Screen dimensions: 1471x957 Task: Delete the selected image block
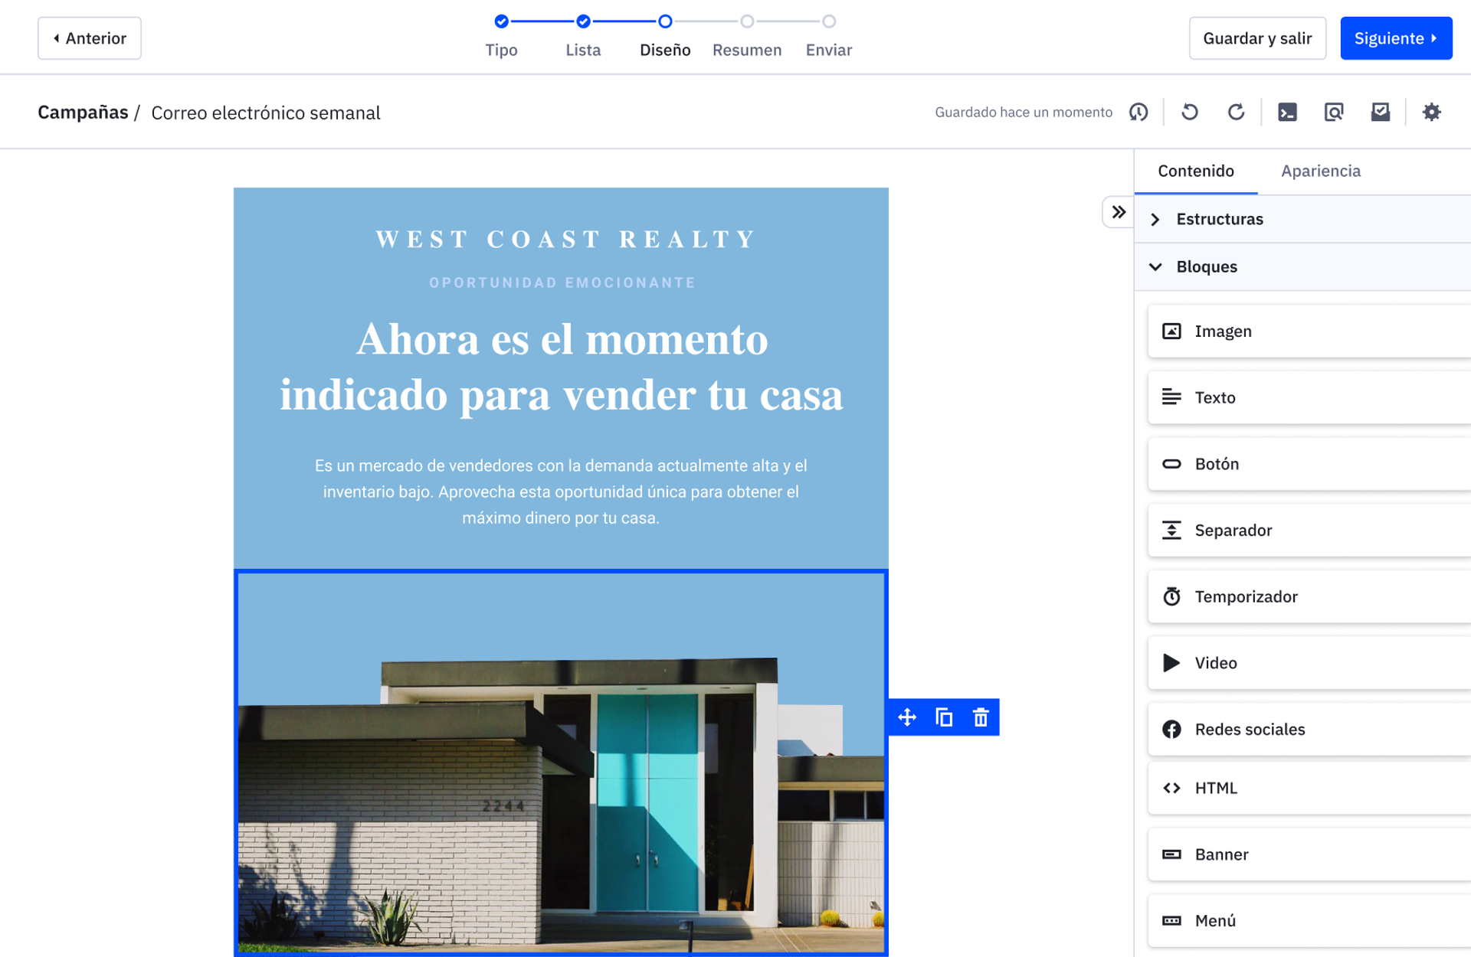(x=981, y=717)
